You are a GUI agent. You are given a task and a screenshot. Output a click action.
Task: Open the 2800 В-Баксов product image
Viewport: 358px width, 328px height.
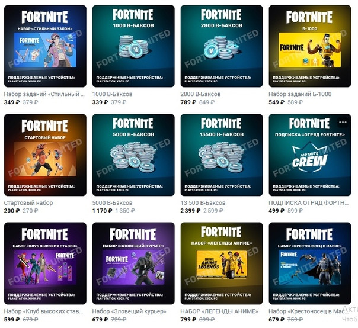[x=222, y=46]
